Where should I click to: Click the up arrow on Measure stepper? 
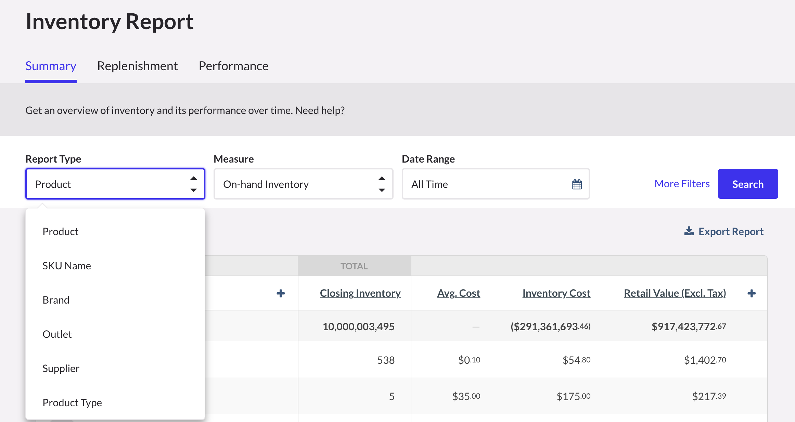coord(382,178)
